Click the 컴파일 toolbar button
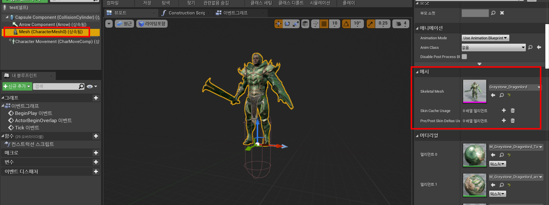This screenshot has width=549, height=205. [x=113, y=3]
